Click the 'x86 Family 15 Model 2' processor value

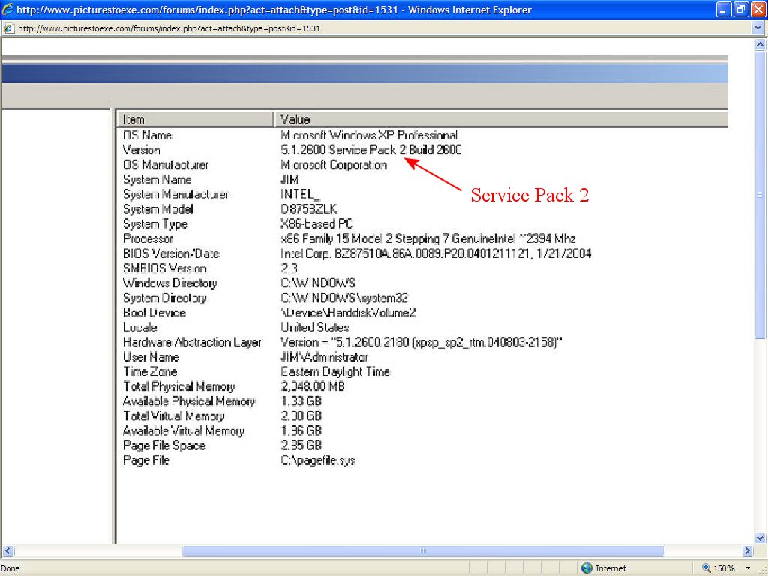[428, 238]
